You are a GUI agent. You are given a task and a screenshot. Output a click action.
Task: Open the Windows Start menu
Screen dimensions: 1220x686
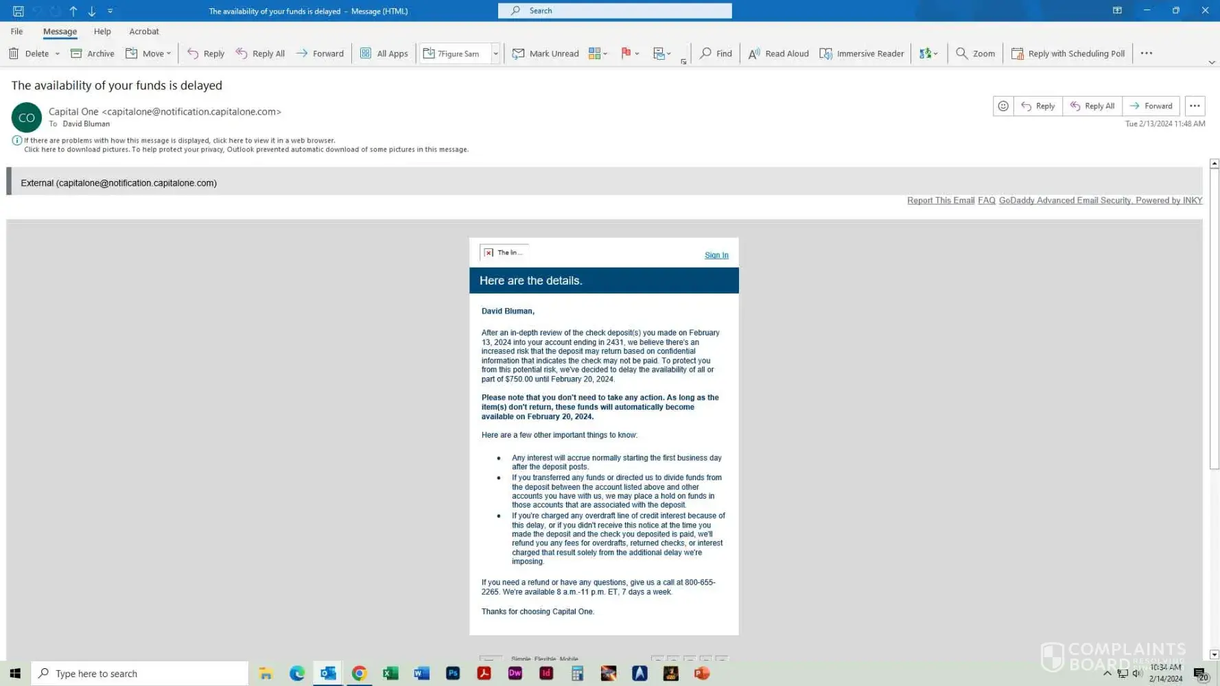coord(15,674)
